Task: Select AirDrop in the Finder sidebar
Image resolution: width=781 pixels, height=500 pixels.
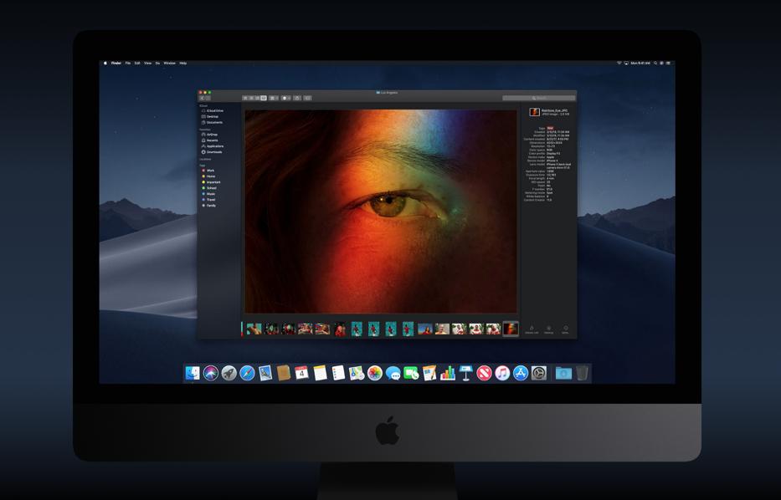Action: pos(212,135)
